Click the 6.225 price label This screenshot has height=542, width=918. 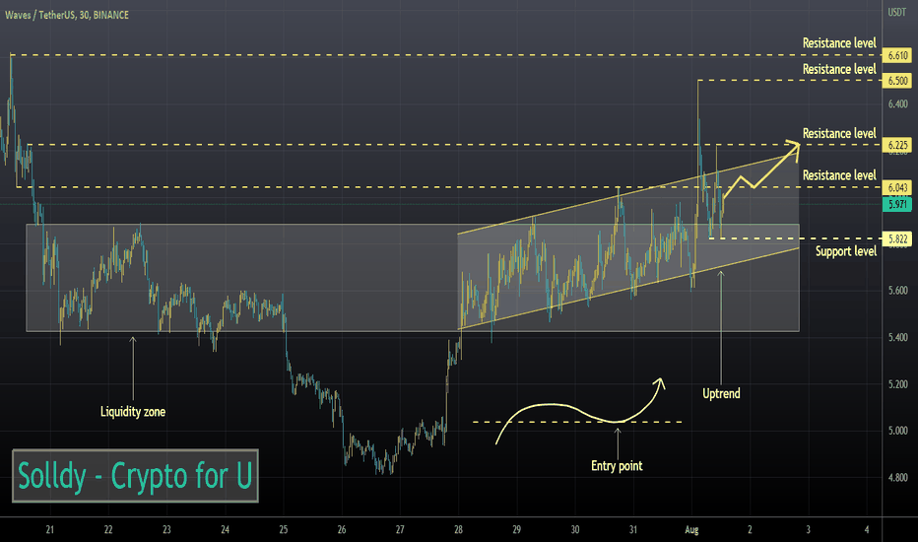pos(897,145)
